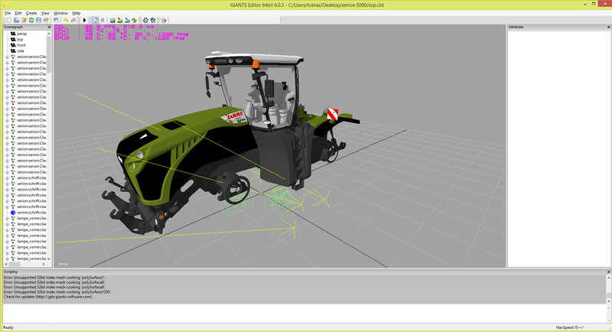Click the camera icon beside persp
This screenshot has height=332, width=612.
13,34
